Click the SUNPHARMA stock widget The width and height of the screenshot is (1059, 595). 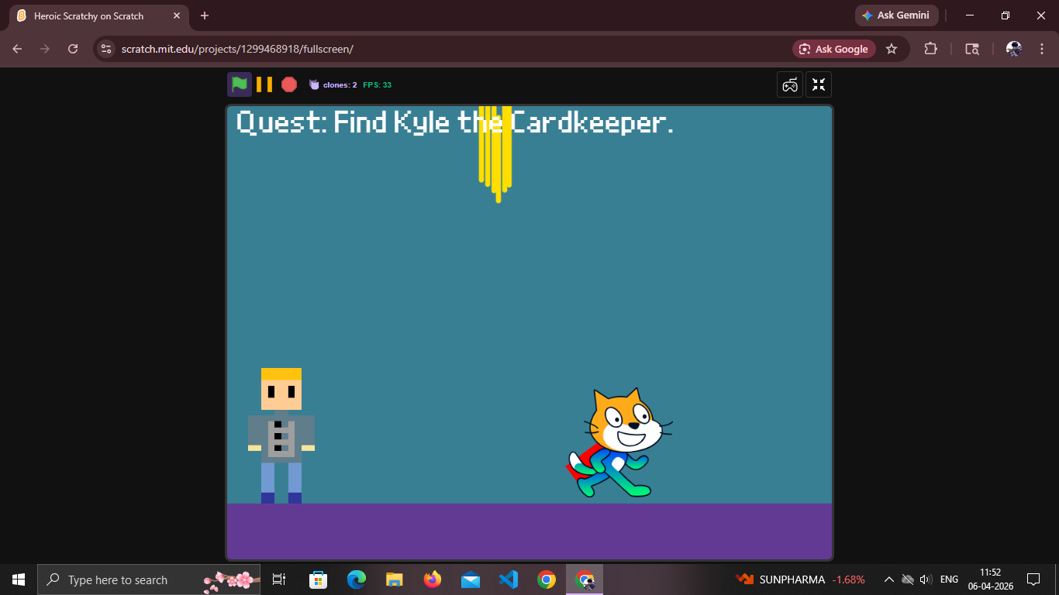coord(800,580)
